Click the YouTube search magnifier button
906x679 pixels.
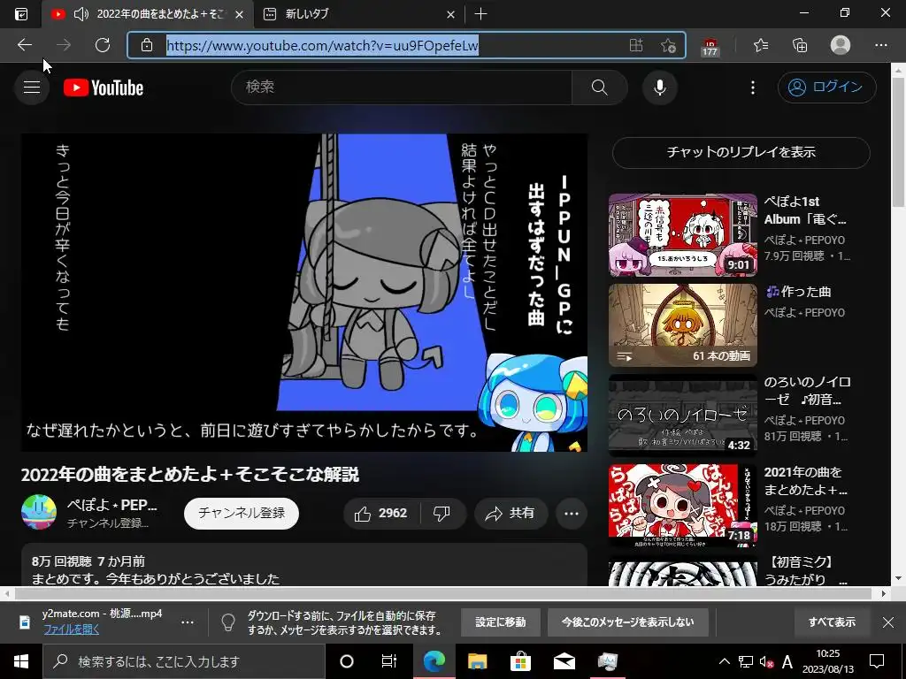click(599, 88)
